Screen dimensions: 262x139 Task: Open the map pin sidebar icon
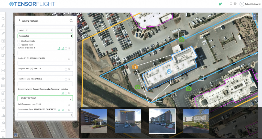tap(3, 26)
